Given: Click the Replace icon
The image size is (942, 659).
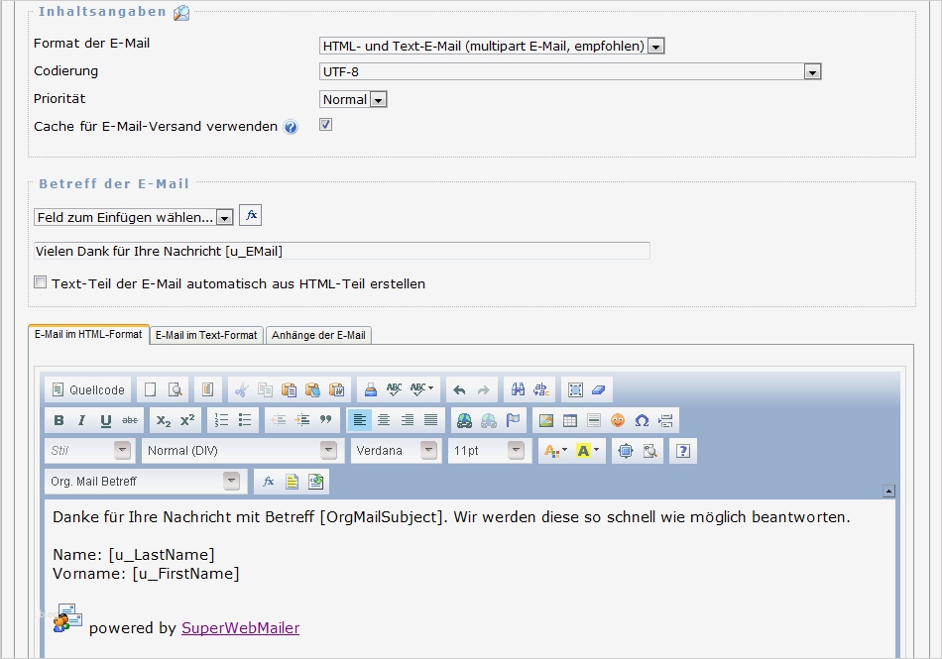Looking at the screenshot, I should pyautogui.click(x=541, y=390).
